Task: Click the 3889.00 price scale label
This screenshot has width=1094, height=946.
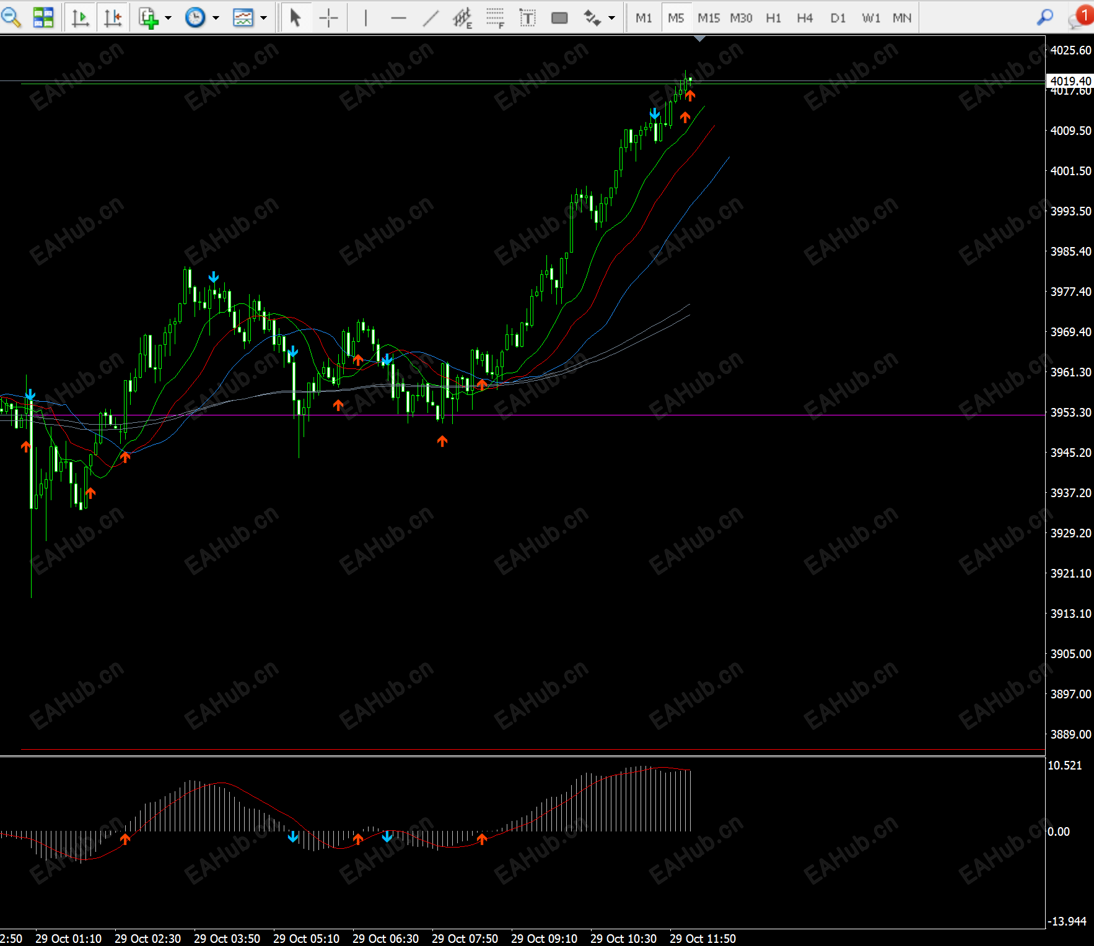Action: click(x=1071, y=734)
